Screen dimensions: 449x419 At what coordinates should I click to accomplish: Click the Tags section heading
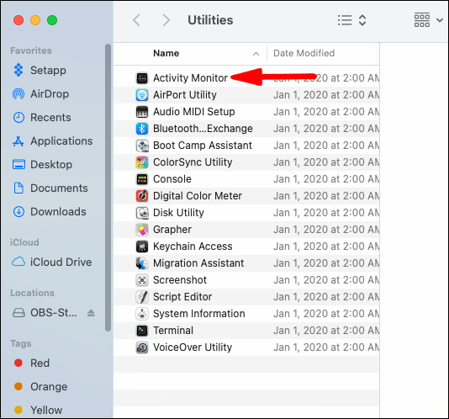(x=21, y=343)
